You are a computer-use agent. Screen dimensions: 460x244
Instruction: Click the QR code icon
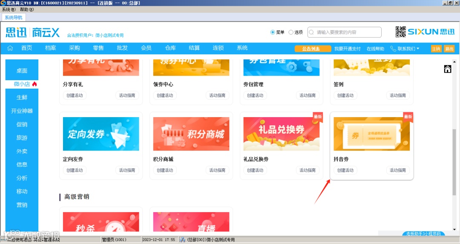400,32
